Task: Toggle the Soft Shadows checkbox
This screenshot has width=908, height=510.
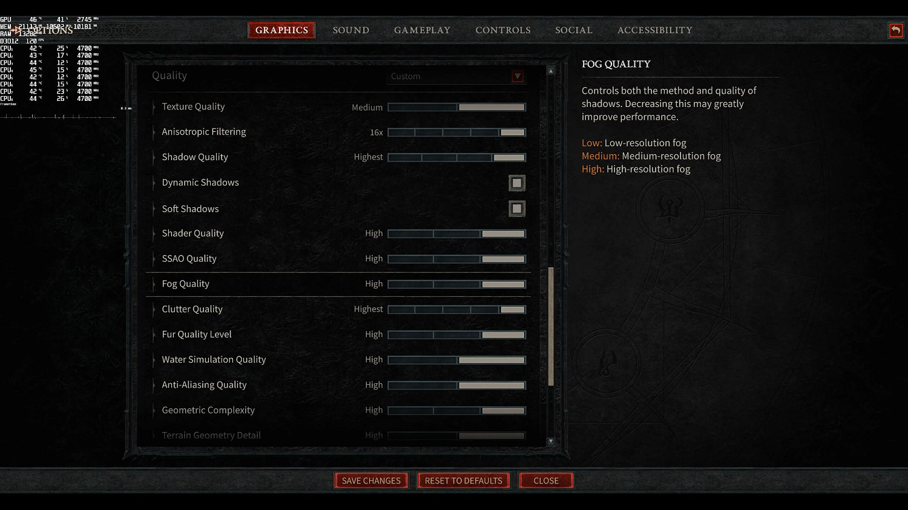Action: (517, 208)
